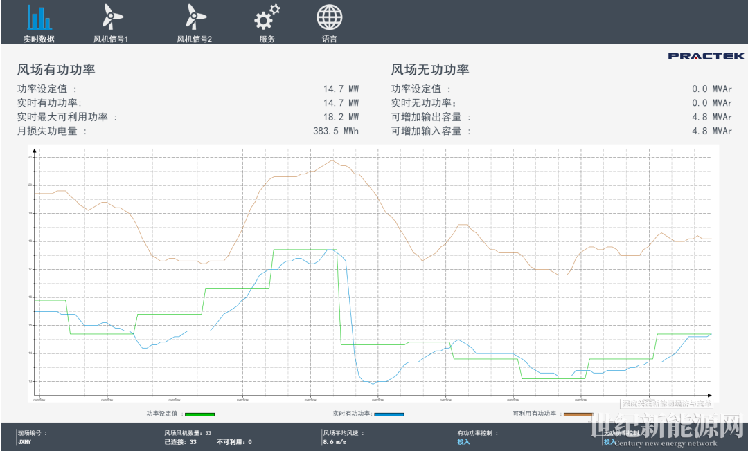Open 风机信号2 wind turbine icon
Screen dimensions: 748x451
(x=195, y=17)
